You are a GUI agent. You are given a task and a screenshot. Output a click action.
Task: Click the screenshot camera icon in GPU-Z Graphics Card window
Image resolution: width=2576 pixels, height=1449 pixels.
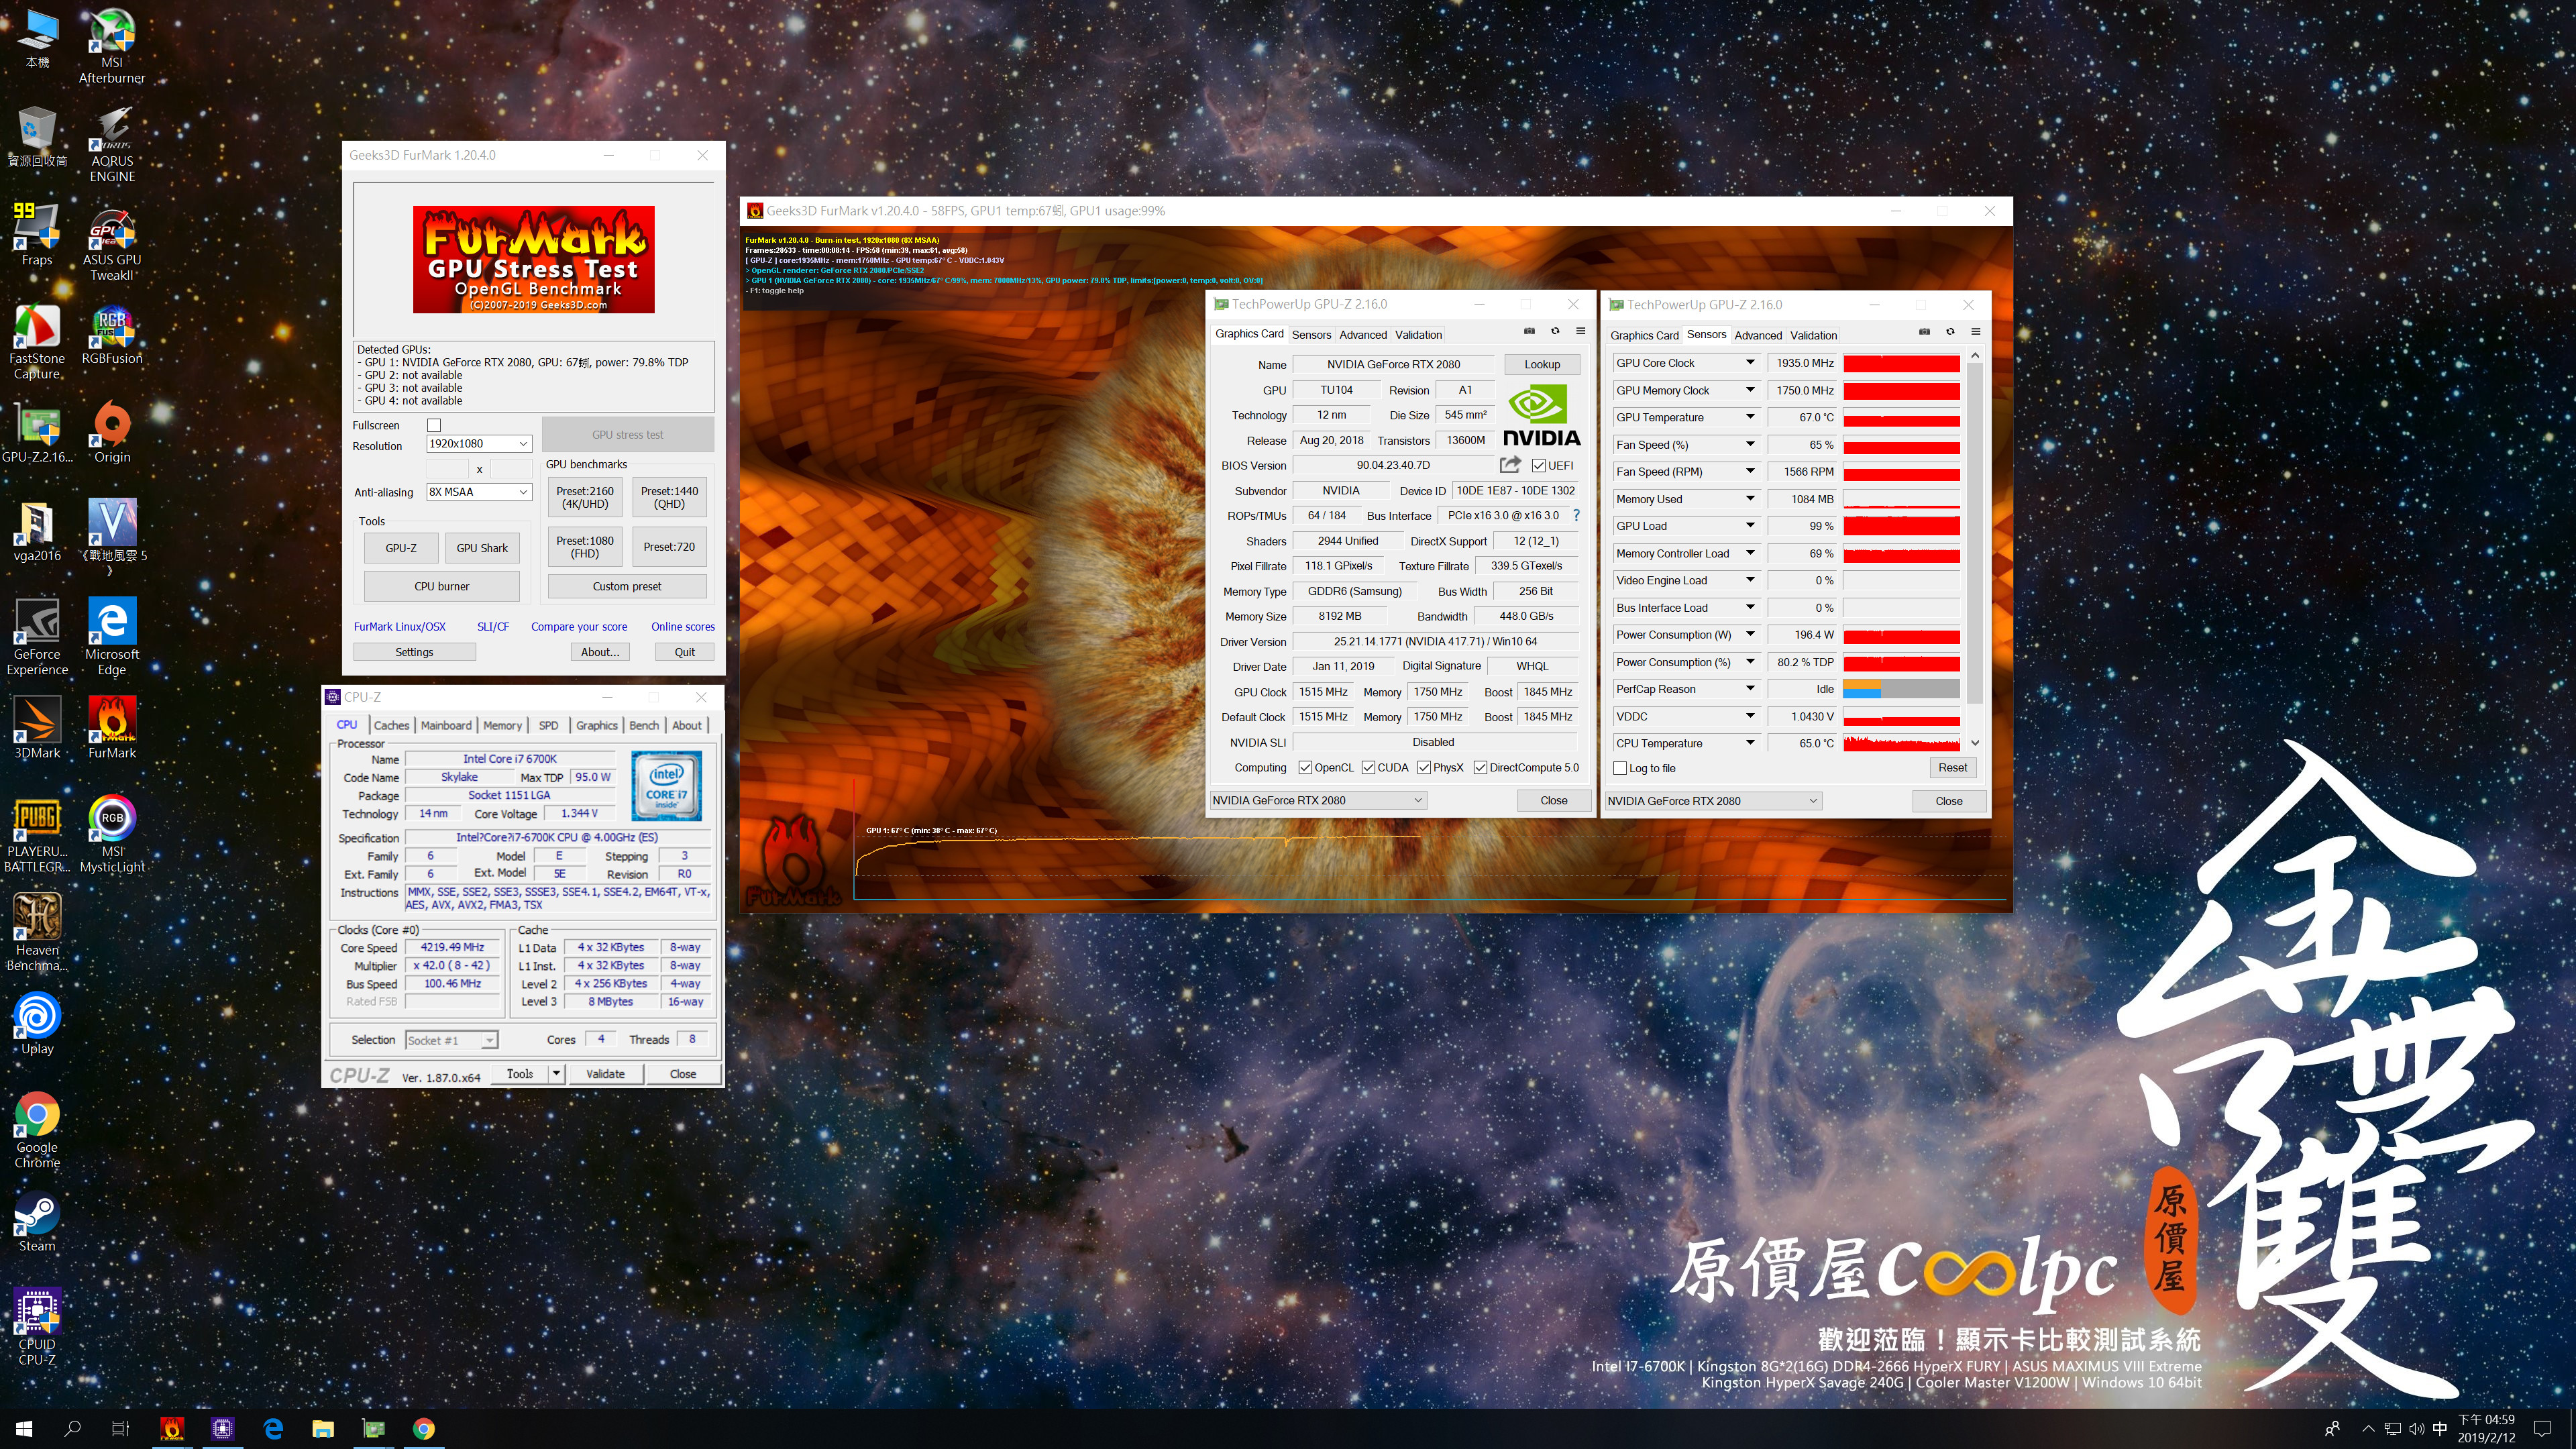(1529, 331)
